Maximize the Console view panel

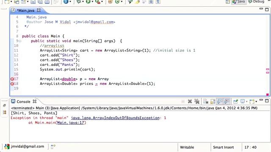coord(267,100)
